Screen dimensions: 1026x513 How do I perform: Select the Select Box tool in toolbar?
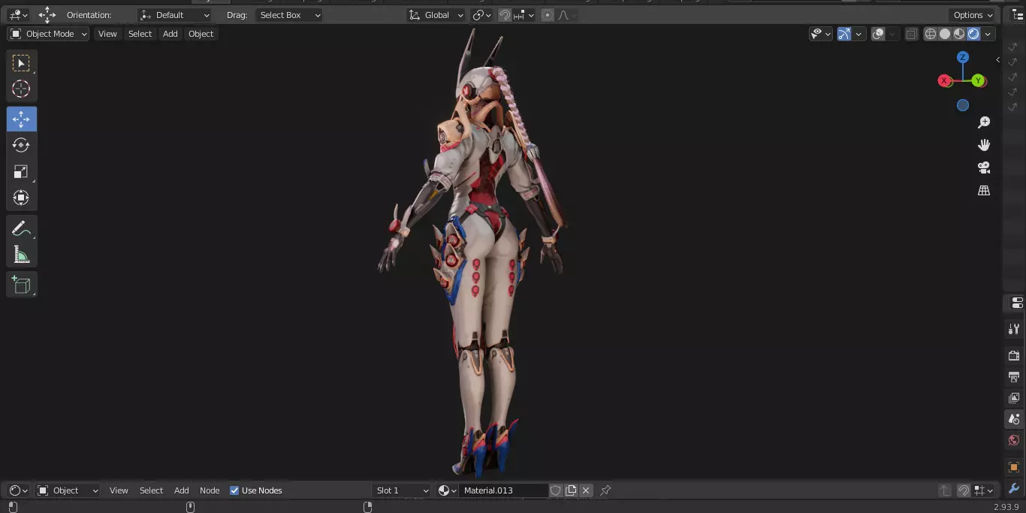tap(21, 62)
